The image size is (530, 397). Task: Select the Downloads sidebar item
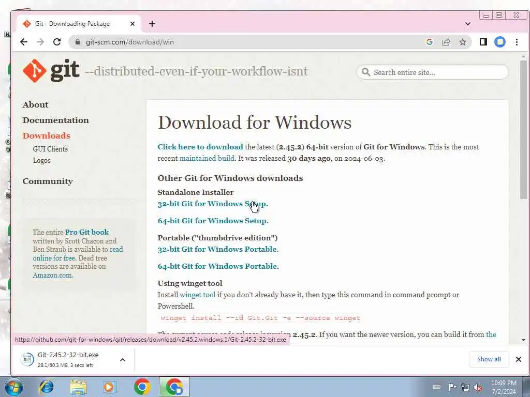(x=46, y=136)
